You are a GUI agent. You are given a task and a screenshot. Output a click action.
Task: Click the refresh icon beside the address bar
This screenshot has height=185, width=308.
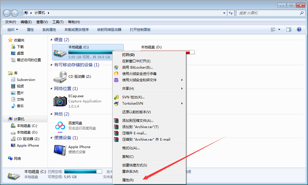point(231,13)
